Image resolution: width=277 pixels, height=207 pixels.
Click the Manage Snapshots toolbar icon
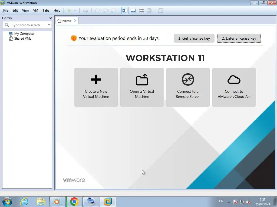pyautogui.click(x=113, y=11)
